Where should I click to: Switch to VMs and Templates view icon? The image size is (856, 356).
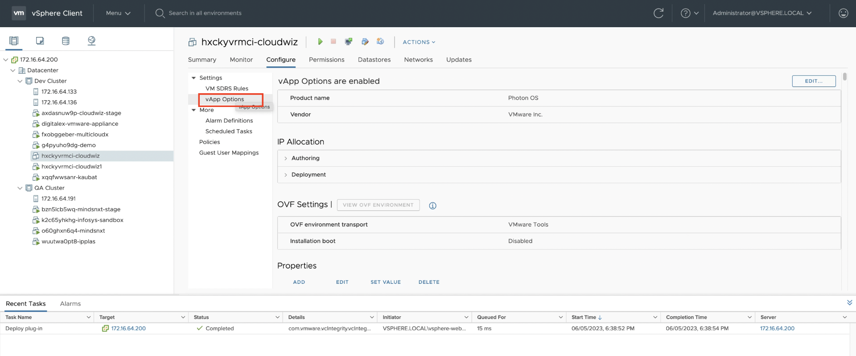click(x=40, y=41)
